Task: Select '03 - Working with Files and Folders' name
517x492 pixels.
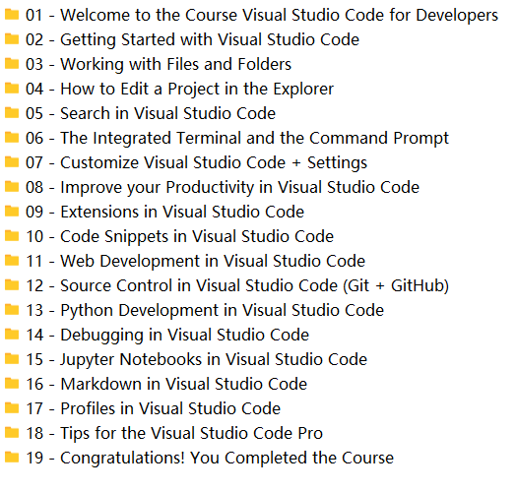Action: point(159,64)
